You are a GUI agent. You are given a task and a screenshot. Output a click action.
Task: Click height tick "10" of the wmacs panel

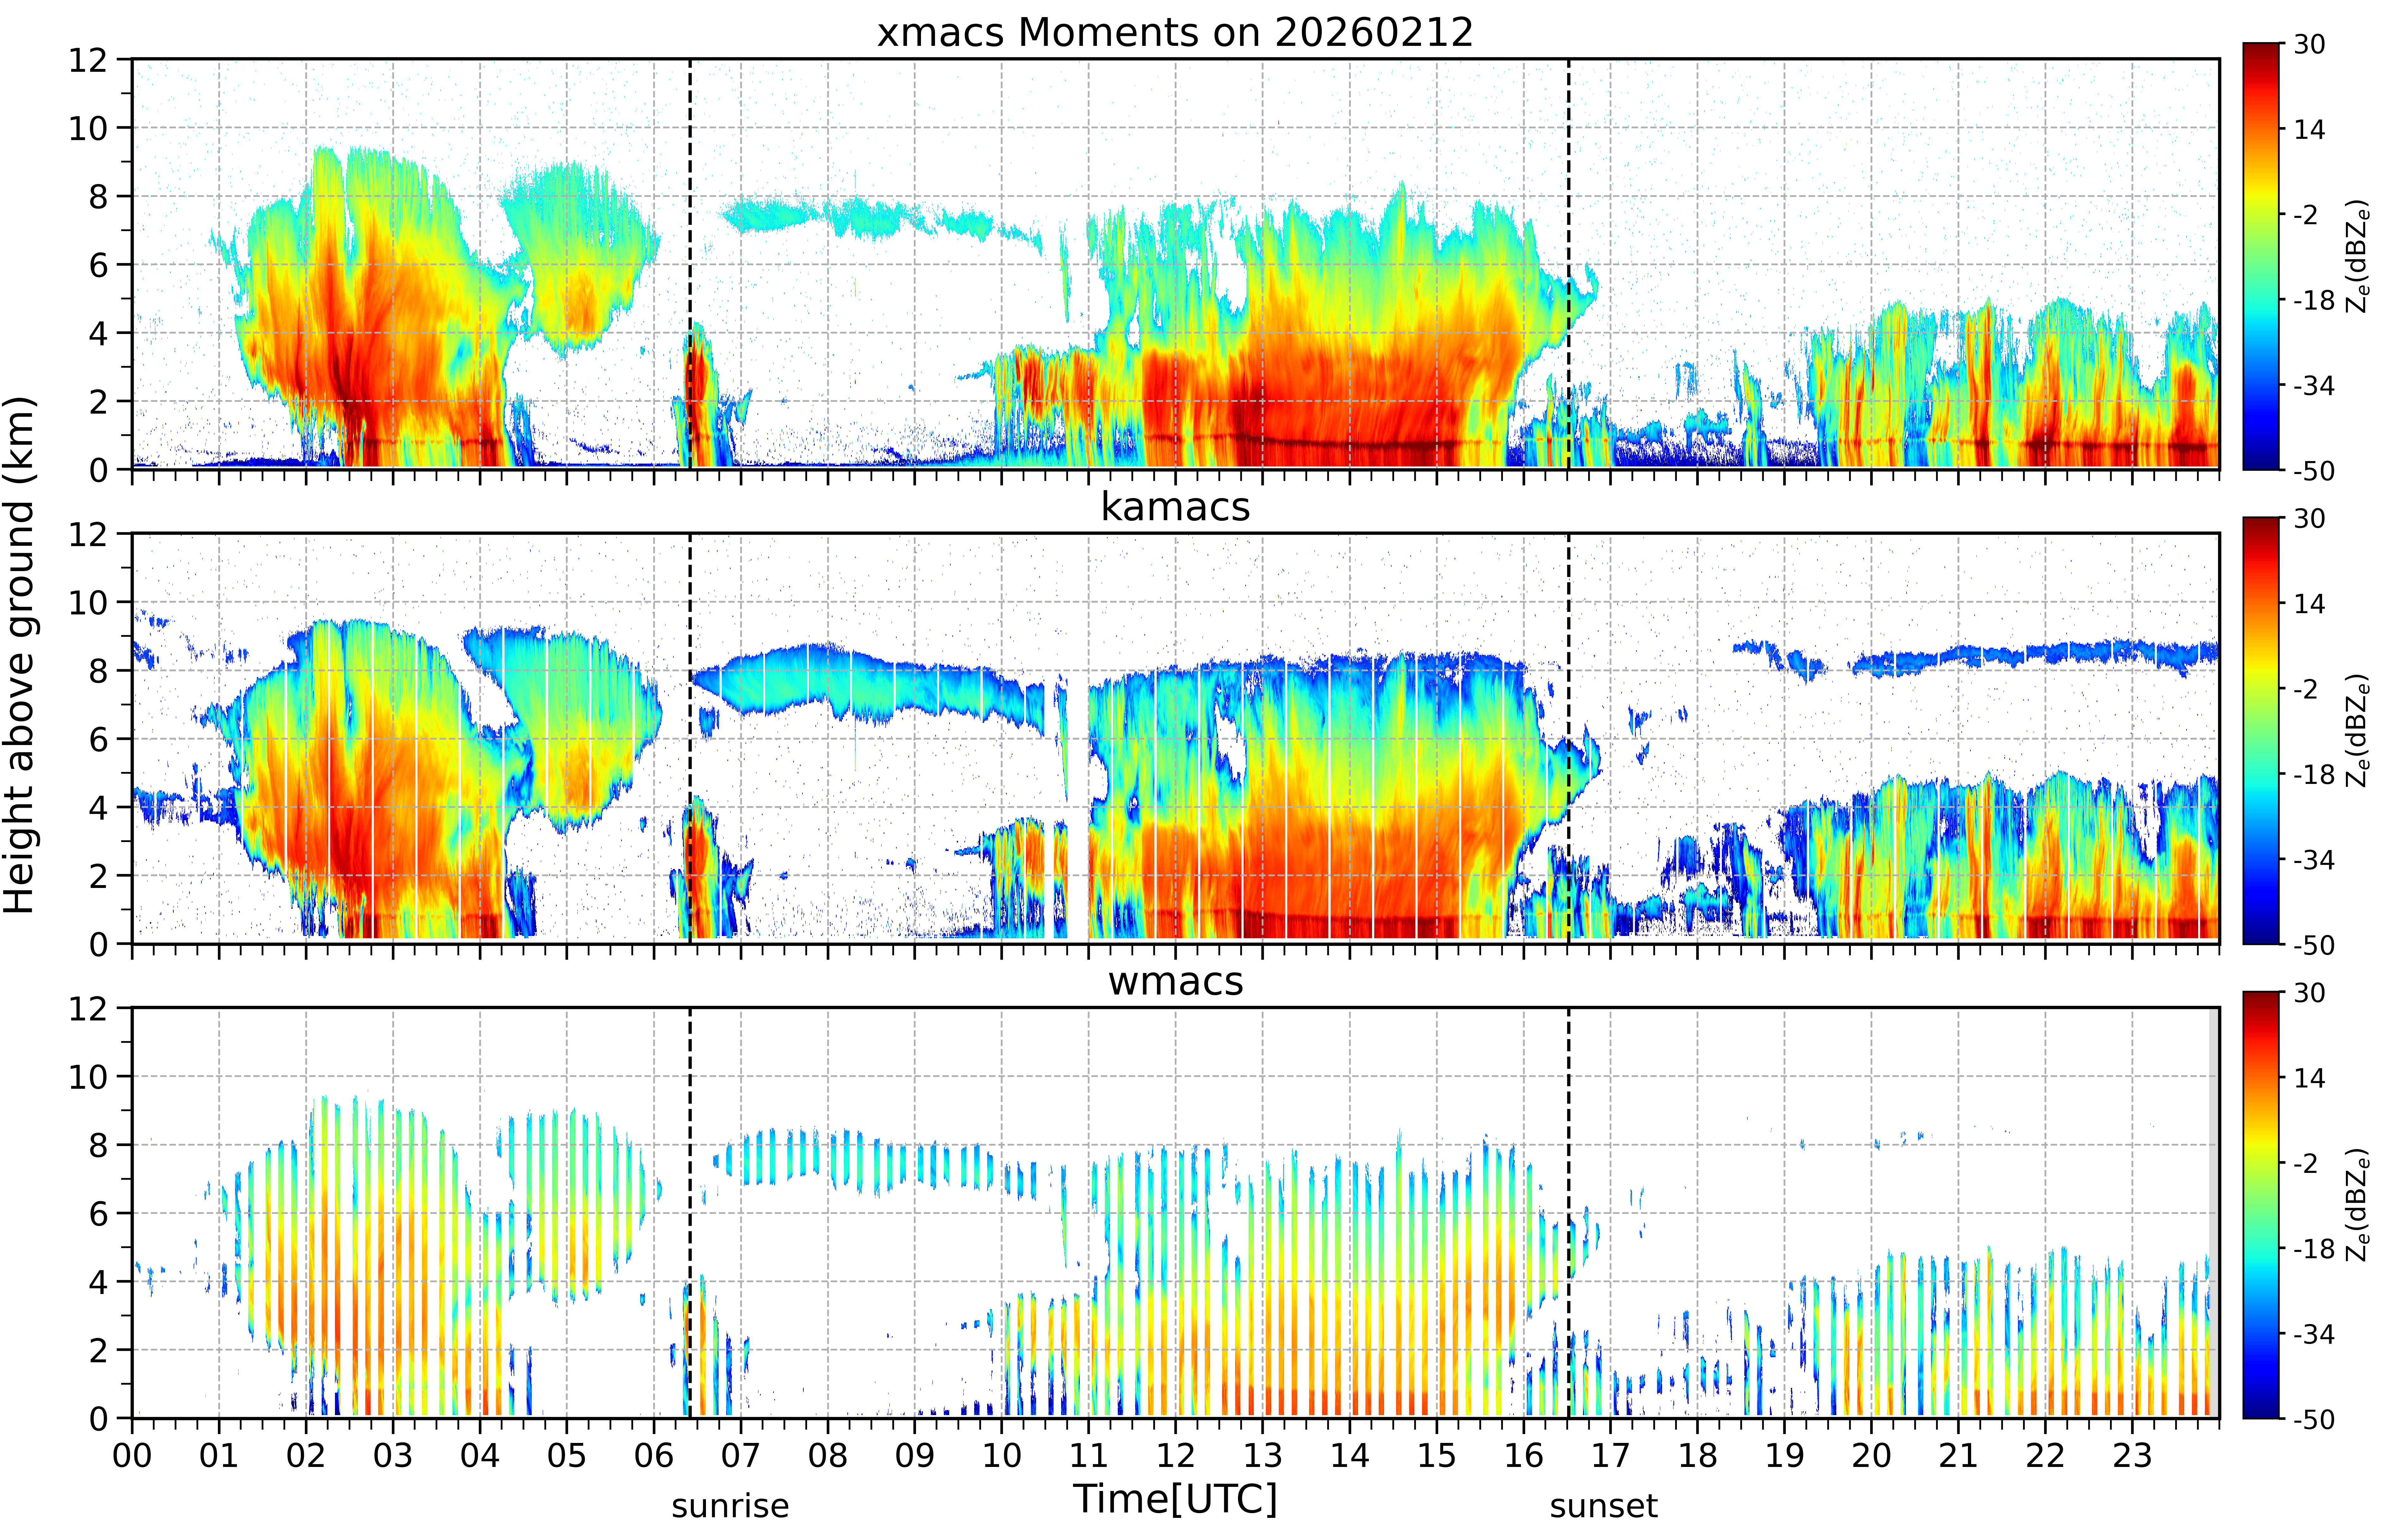88,1077
